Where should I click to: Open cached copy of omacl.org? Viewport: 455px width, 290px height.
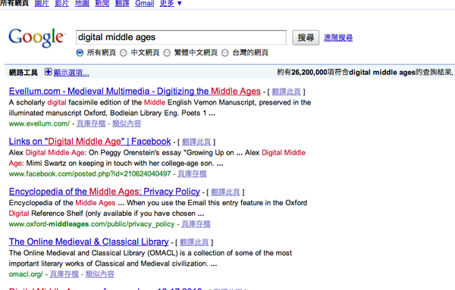(64, 274)
